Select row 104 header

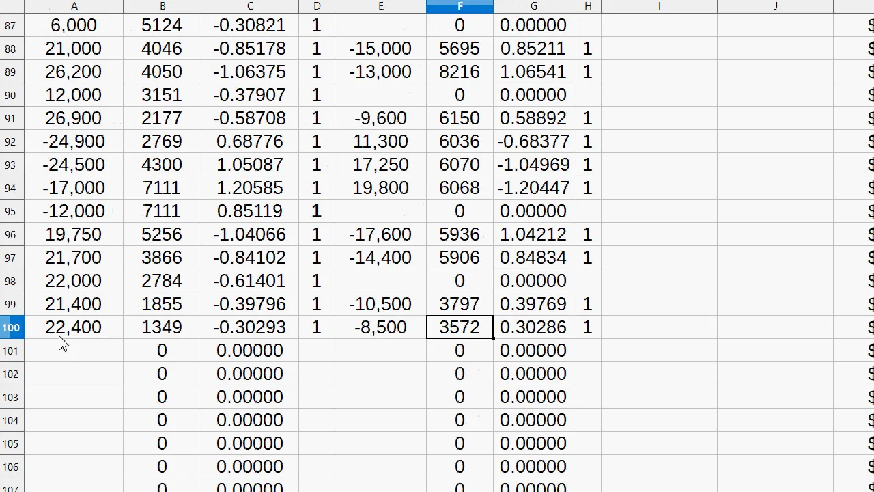tap(12, 420)
